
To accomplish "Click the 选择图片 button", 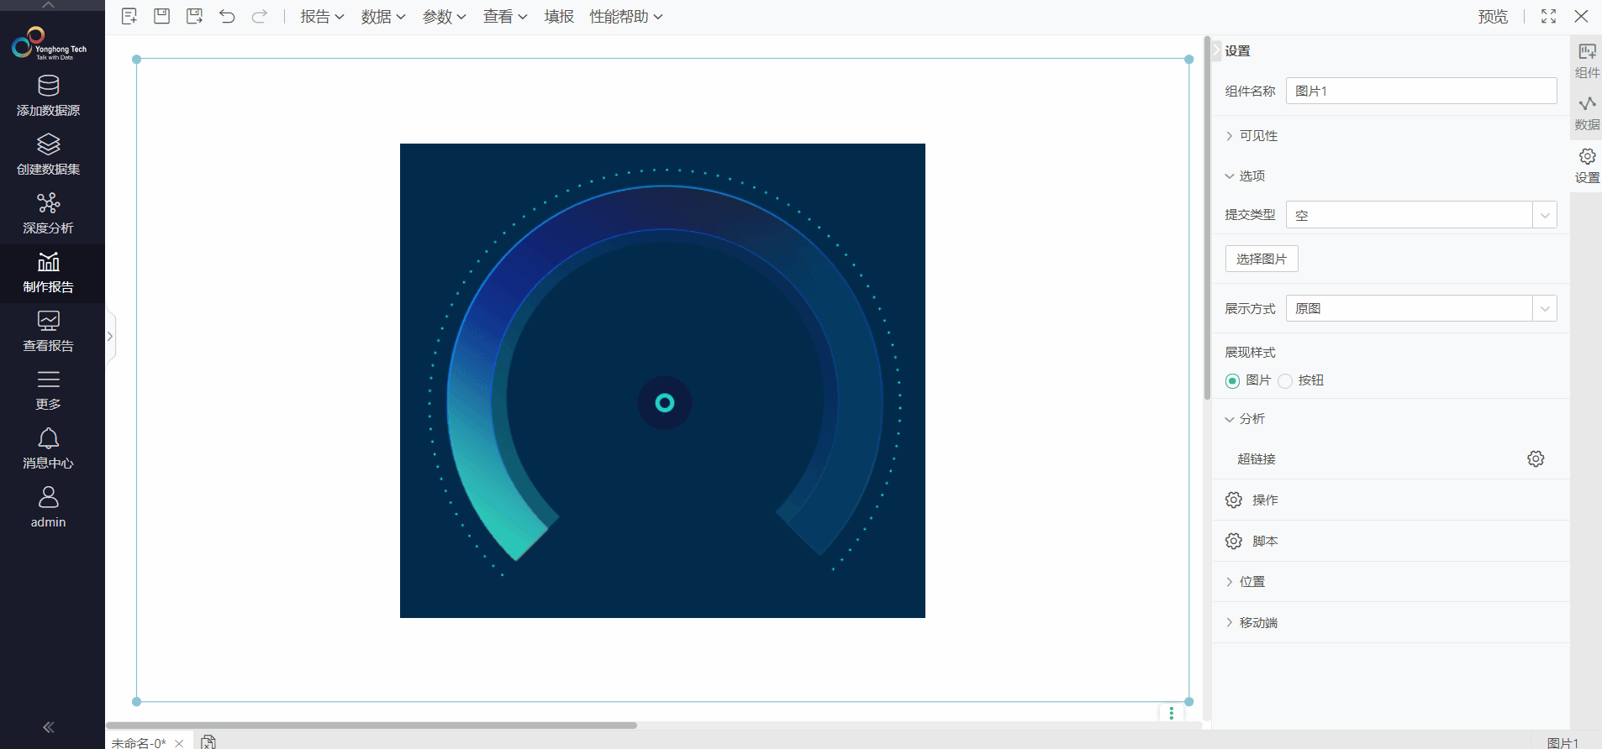I will click(1262, 259).
